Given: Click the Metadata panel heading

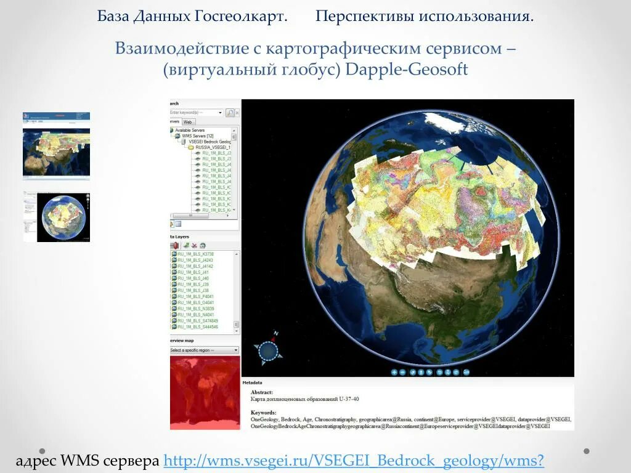Looking at the screenshot, I should [x=252, y=382].
